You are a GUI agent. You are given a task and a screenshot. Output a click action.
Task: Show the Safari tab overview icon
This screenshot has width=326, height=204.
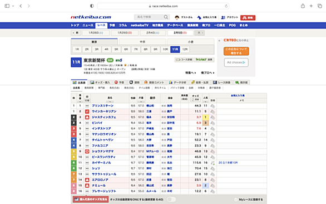click(x=320, y=6)
